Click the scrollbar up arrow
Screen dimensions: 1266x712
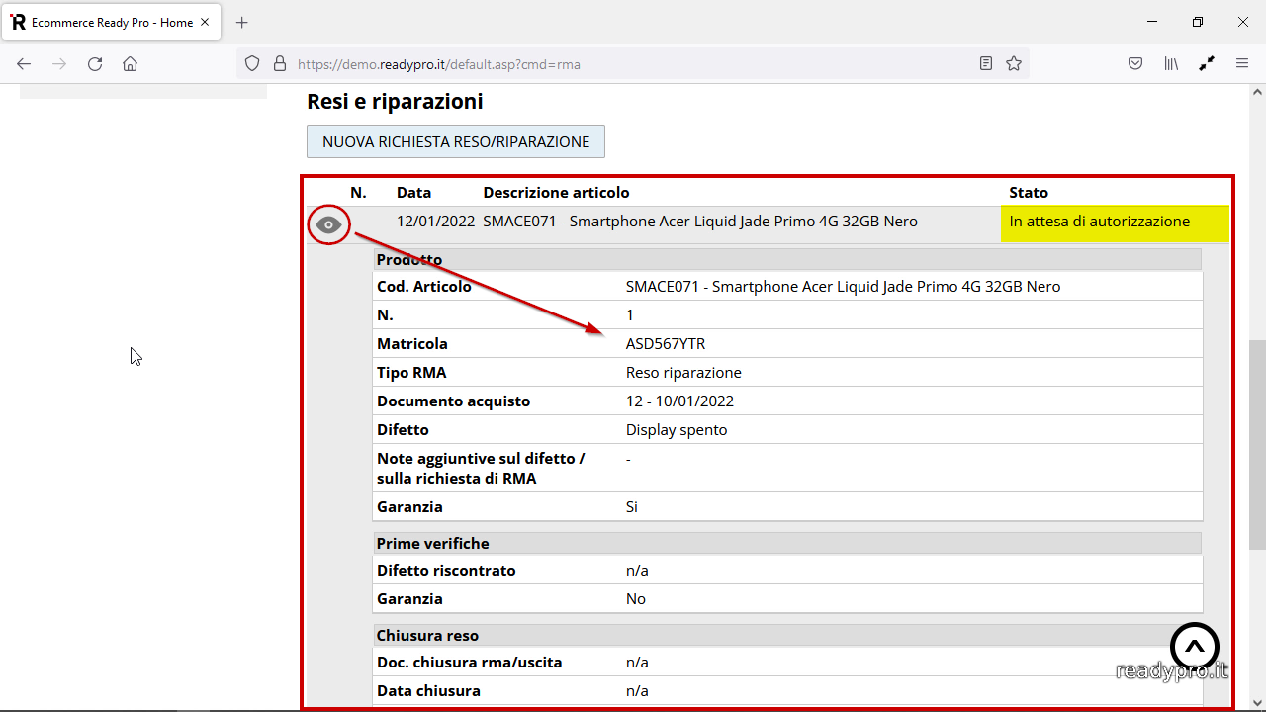1257,92
